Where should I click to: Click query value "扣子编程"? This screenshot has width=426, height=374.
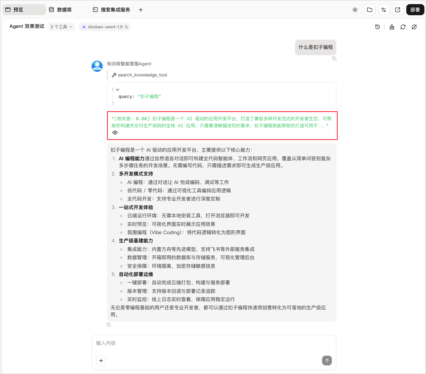(x=149, y=96)
